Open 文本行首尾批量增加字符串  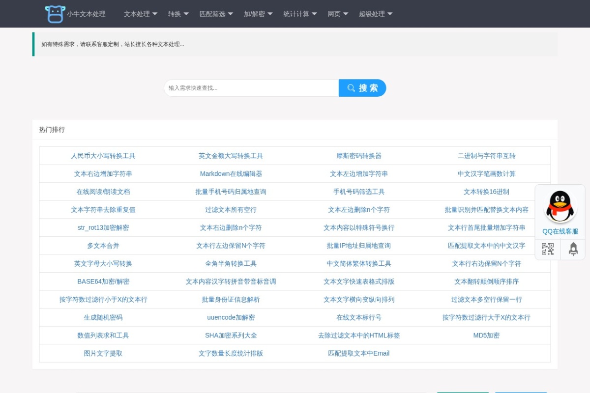[x=487, y=227]
